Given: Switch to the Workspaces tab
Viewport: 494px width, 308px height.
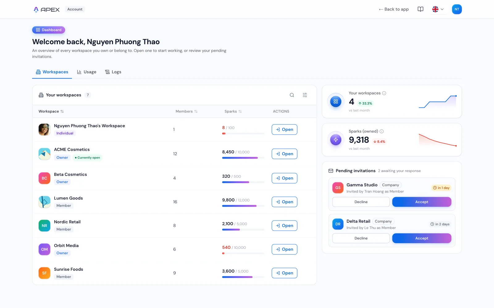Looking at the screenshot, I should pos(52,72).
